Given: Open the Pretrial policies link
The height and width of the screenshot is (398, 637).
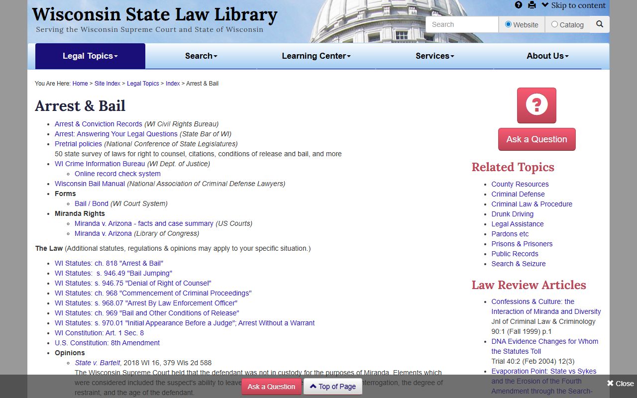Looking at the screenshot, I should click(x=78, y=144).
